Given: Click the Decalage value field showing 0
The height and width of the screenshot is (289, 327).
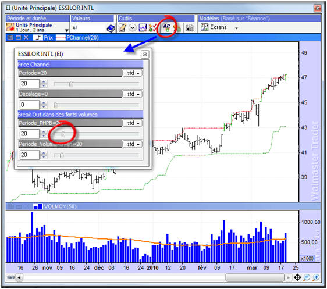Looking at the screenshot, I should (x=30, y=105).
